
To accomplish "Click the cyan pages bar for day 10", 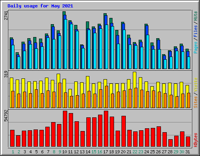I will (66, 44).
